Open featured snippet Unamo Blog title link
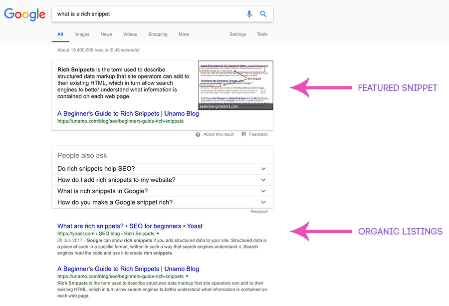 coord(128,114)
